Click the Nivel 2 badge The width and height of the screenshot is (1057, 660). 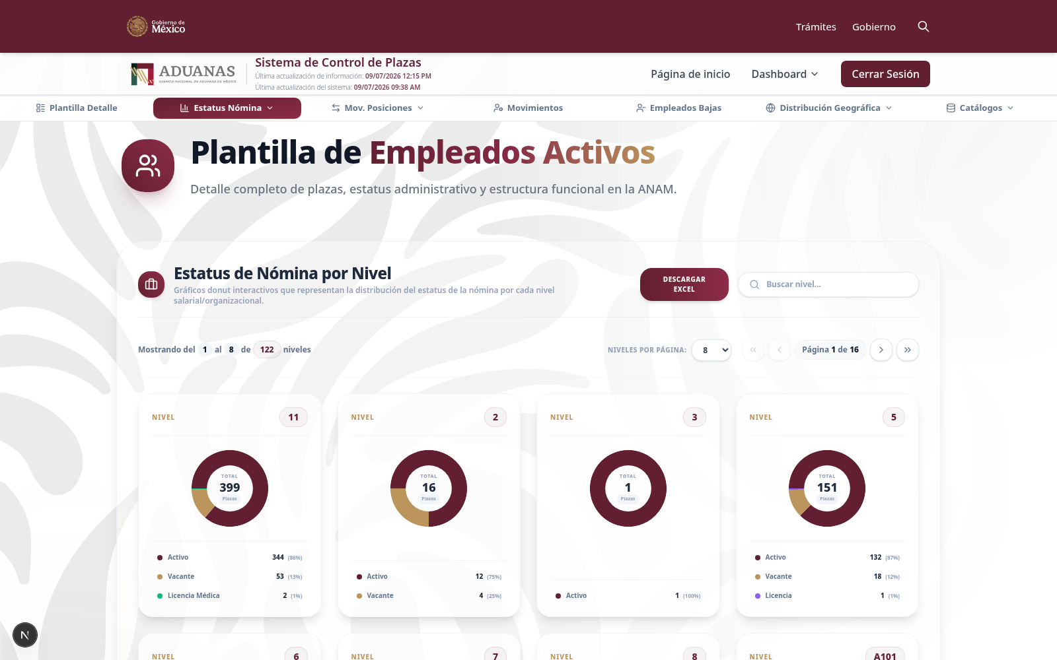coord(495,417)
